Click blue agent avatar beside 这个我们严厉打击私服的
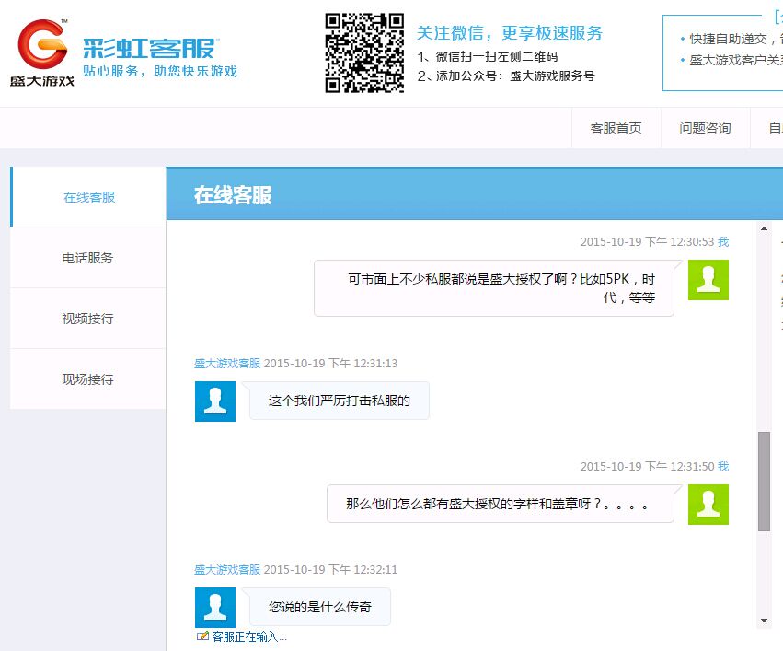The width and height of the screenshot is (783, 651). click(215, 401)
